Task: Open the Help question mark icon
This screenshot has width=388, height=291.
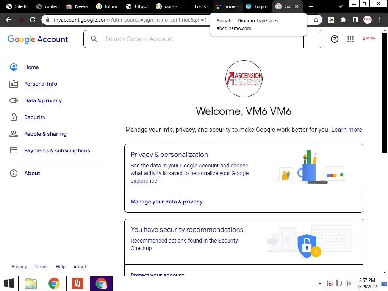Action: [335, 39]
